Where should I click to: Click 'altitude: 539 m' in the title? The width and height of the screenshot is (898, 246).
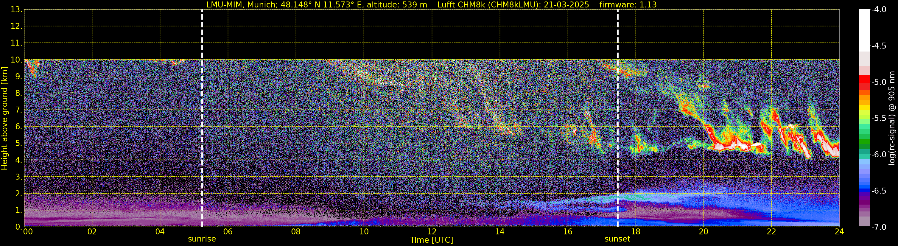(397, 5)
